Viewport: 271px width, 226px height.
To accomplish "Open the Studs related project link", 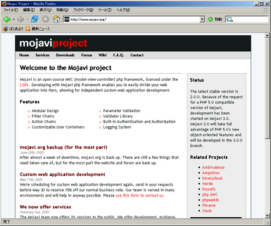I will [207, 211].
